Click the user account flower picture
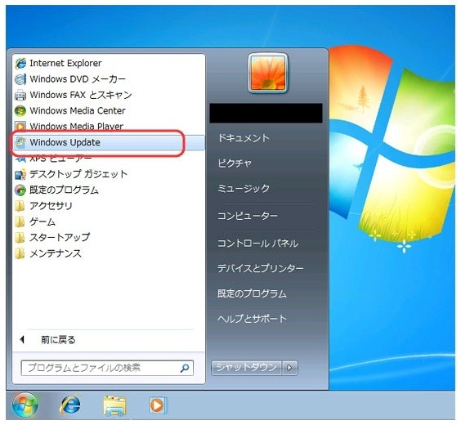This screenshot has width=461, height=425. [x=267, y=74]
